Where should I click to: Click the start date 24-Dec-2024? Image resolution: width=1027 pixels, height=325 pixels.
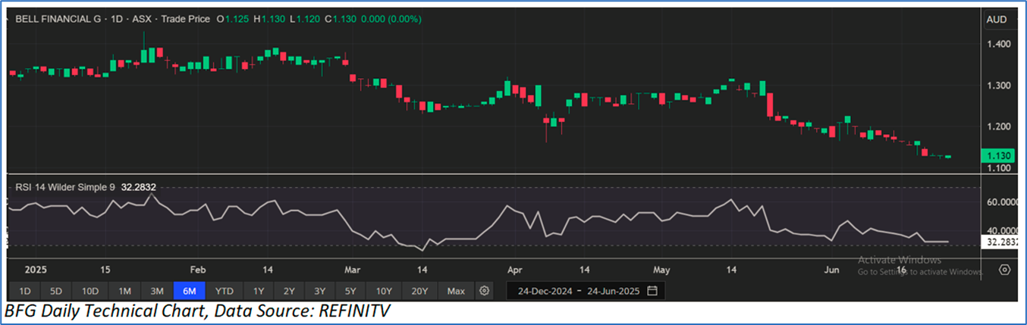pyautogui.click(x=545, y=291)
